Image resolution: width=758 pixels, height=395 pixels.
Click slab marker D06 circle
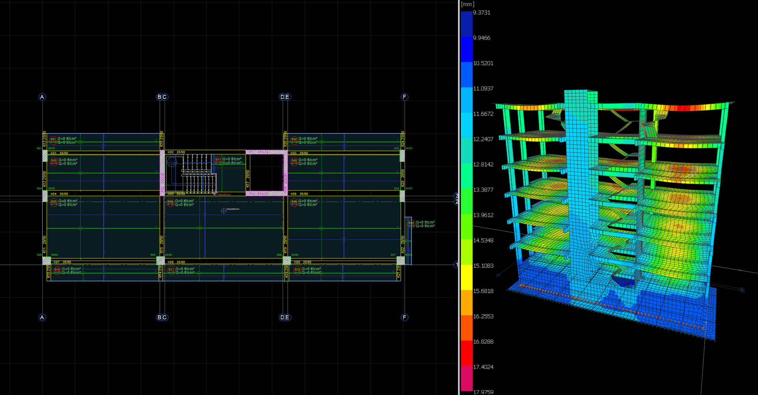[x=170, y=202]
